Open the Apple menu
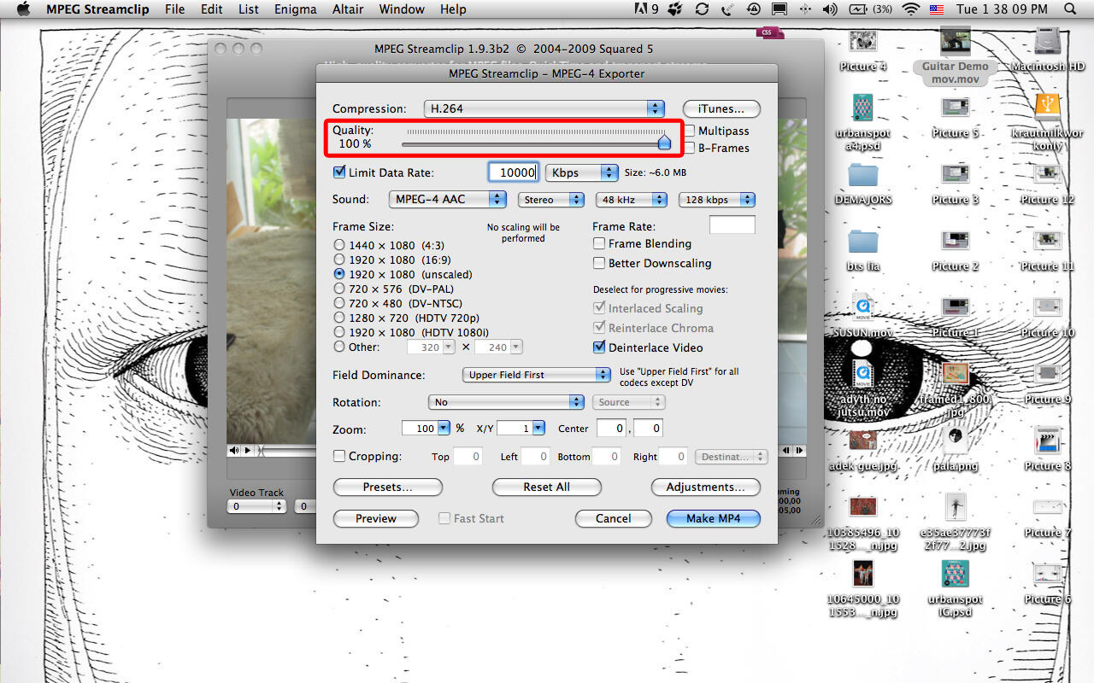 pos(23,9)
